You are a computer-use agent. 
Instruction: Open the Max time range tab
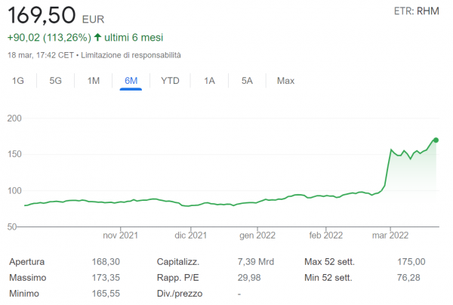(285, 81)
